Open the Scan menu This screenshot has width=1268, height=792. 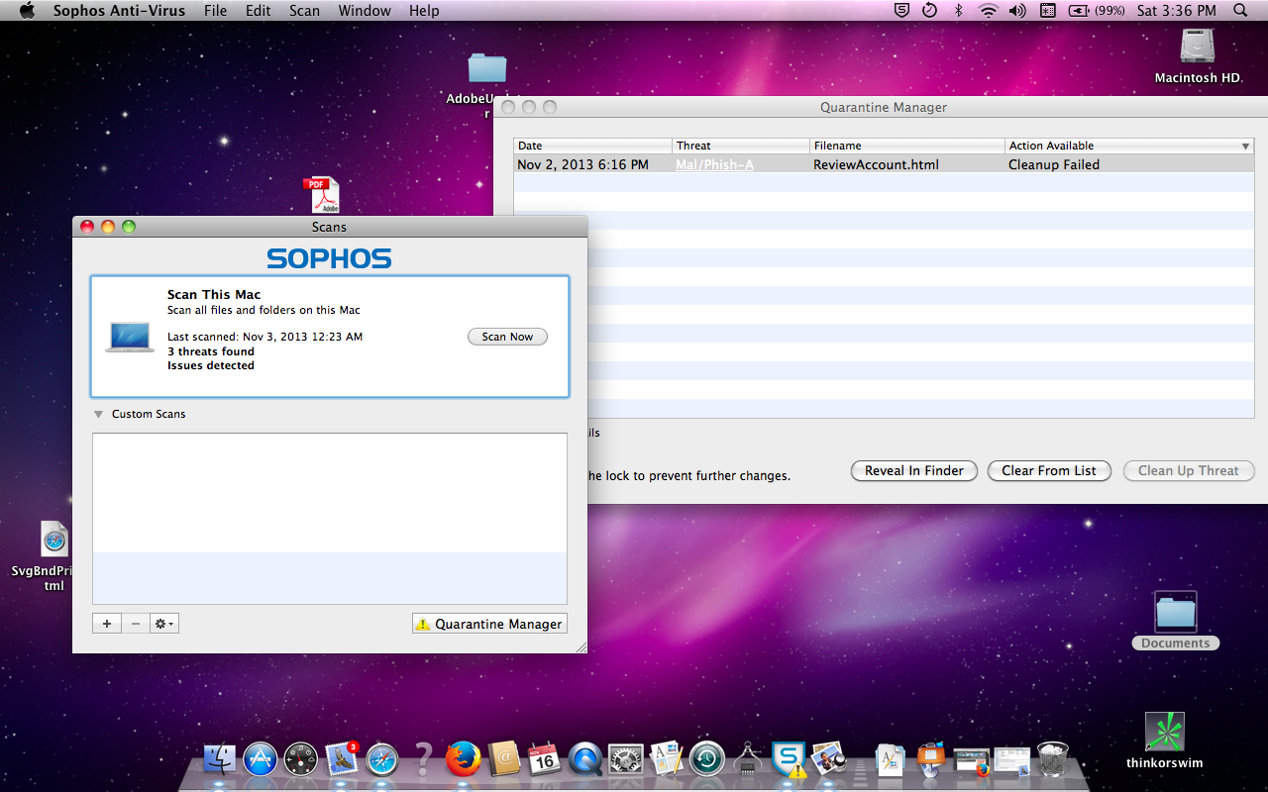point(305,11)
